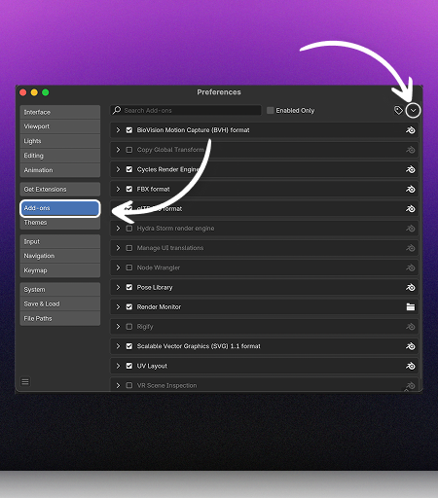Open the Interface preferences tab
The height and width of the screenshot is (498, 438).
60,112
